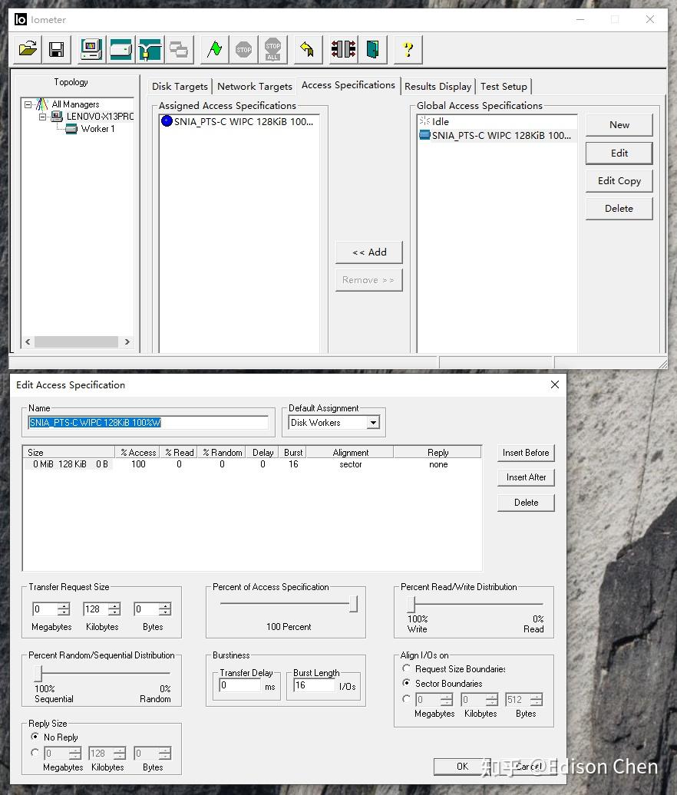Open the Default Assignment dropdown
Image resolution: width=677 pixels, height=795 pixels.
click(374, 422)
